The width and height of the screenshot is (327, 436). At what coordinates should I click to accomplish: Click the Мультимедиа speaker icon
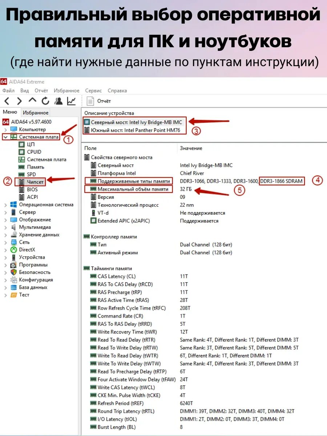click(13, 227)
